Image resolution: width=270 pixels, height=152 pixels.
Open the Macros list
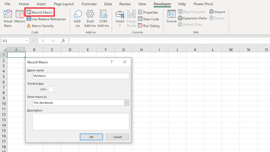(19, 17)
